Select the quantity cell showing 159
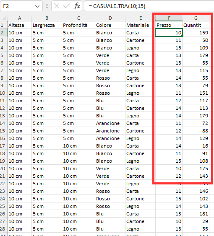214x236 pixels. pyautogui.click(x=196, y=33)
